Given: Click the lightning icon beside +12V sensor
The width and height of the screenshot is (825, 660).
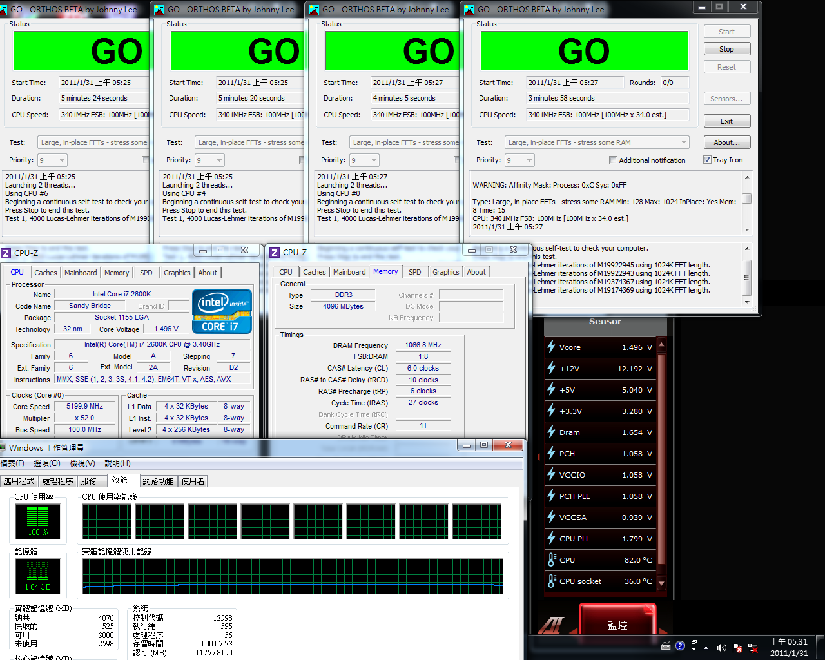Looking at the screenshot, I should click(x=551, y=368).
